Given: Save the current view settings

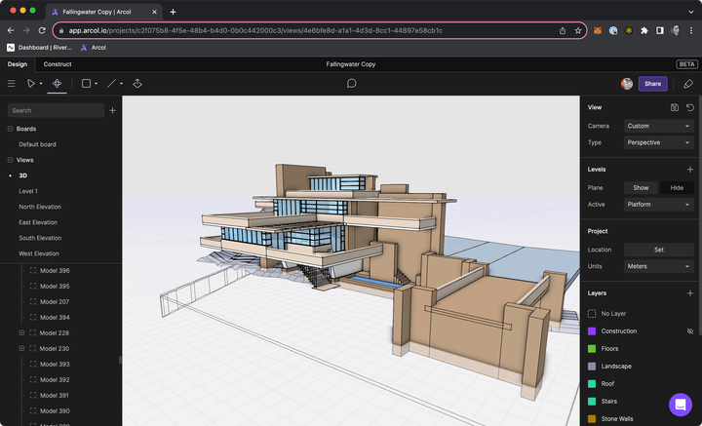Looking at the screenshot, I should pyautogui.click(x=675, y=107).
